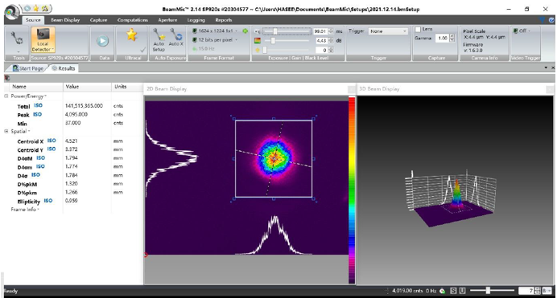Expand the Frame Info group

point(25,210)
